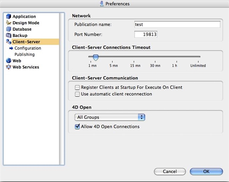
Task: Click the Design Mode pencil icon
Action: coord(9,23)
